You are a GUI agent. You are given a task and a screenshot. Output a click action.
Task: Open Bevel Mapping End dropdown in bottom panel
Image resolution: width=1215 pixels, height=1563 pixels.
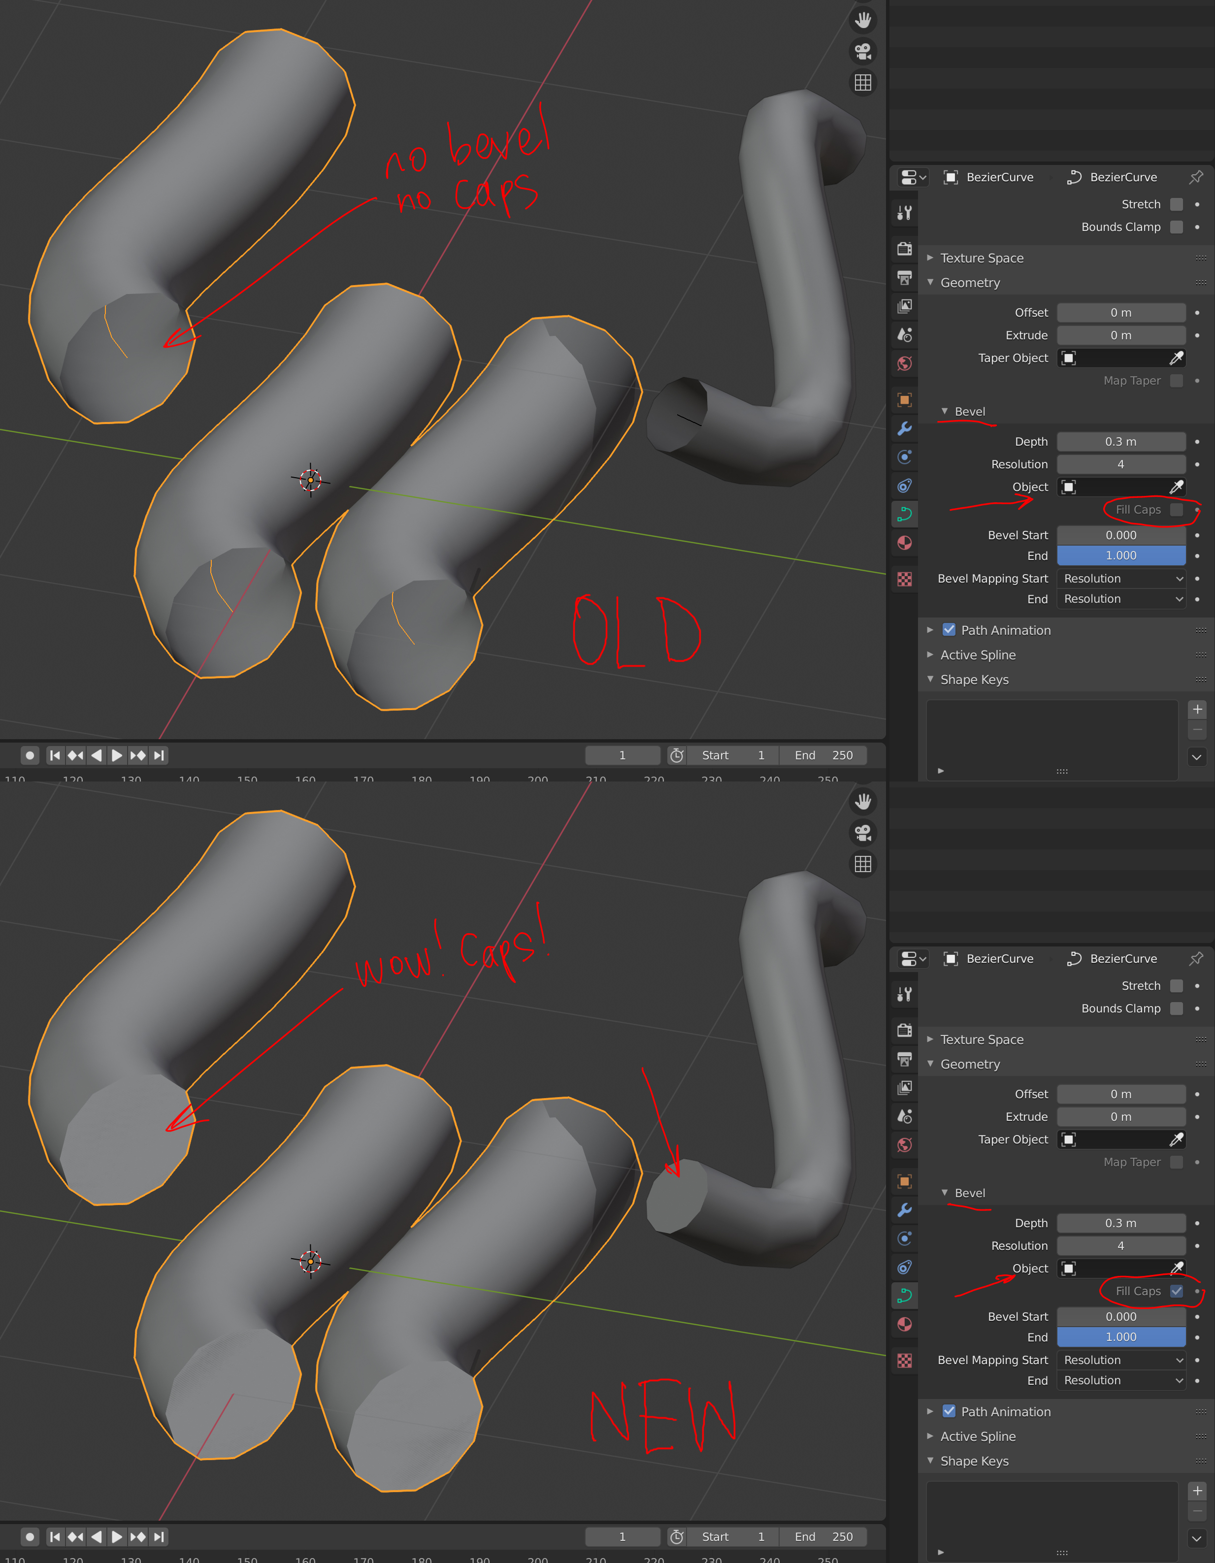1121,1380
